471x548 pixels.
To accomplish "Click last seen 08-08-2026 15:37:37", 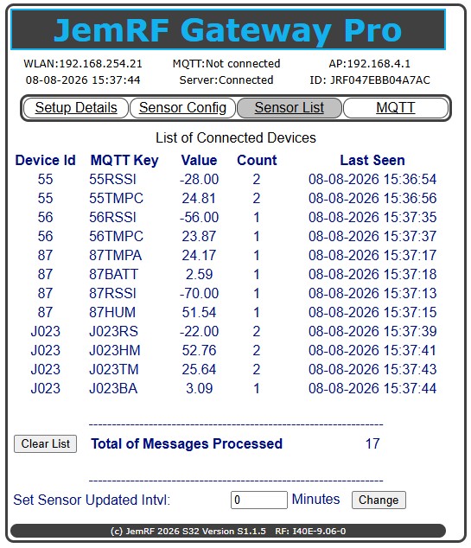I will click(x=372, y=236).
